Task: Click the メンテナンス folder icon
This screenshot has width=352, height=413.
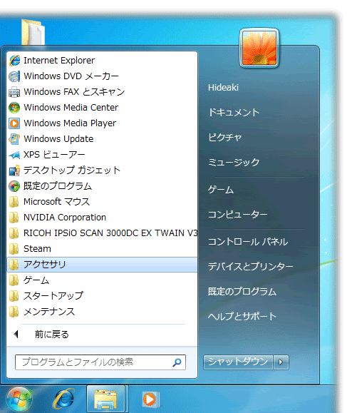Action: click(x=14, y=312)
